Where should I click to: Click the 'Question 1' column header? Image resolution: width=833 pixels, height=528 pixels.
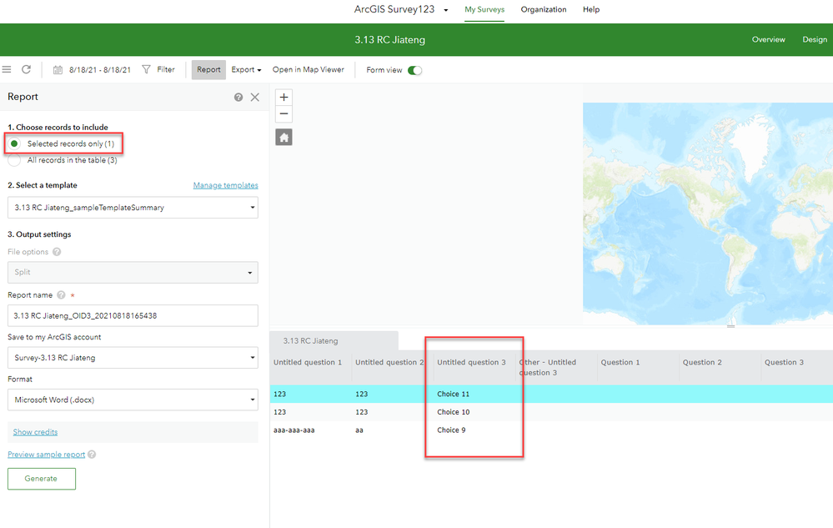click(620, 362)
